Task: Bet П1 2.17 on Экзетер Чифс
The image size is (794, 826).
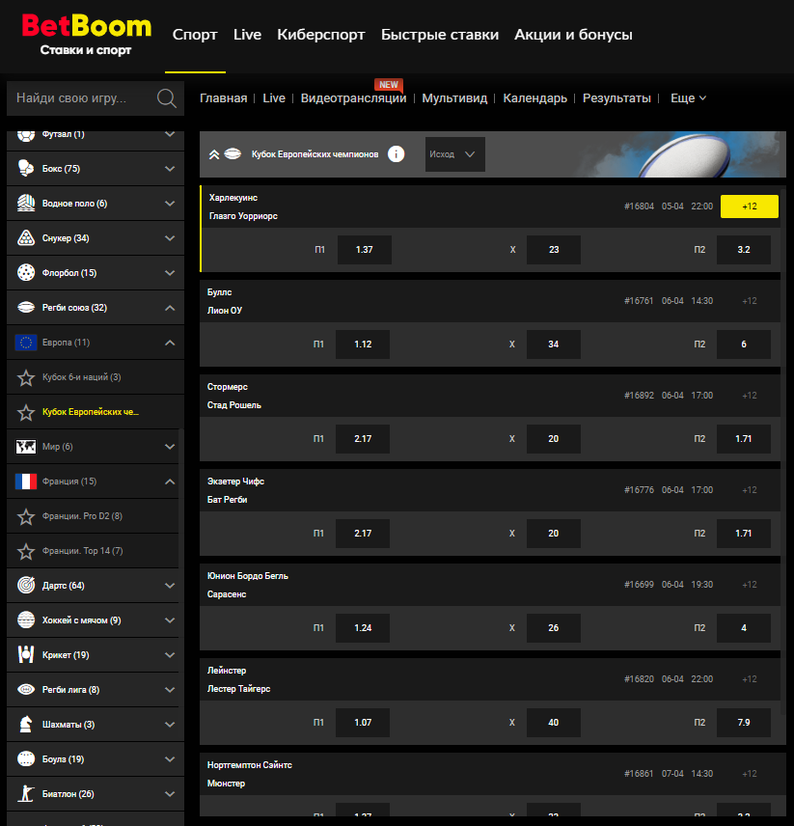Action: tap(363, 533)
